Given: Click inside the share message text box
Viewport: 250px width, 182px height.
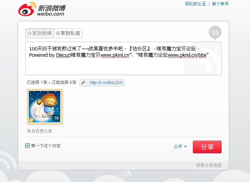Looking at the screenshot, I should click(x=123, y=58).
